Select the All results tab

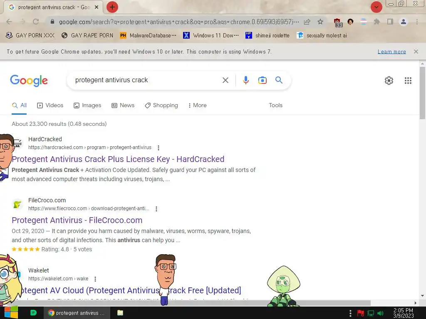click(x=19, y=106)
